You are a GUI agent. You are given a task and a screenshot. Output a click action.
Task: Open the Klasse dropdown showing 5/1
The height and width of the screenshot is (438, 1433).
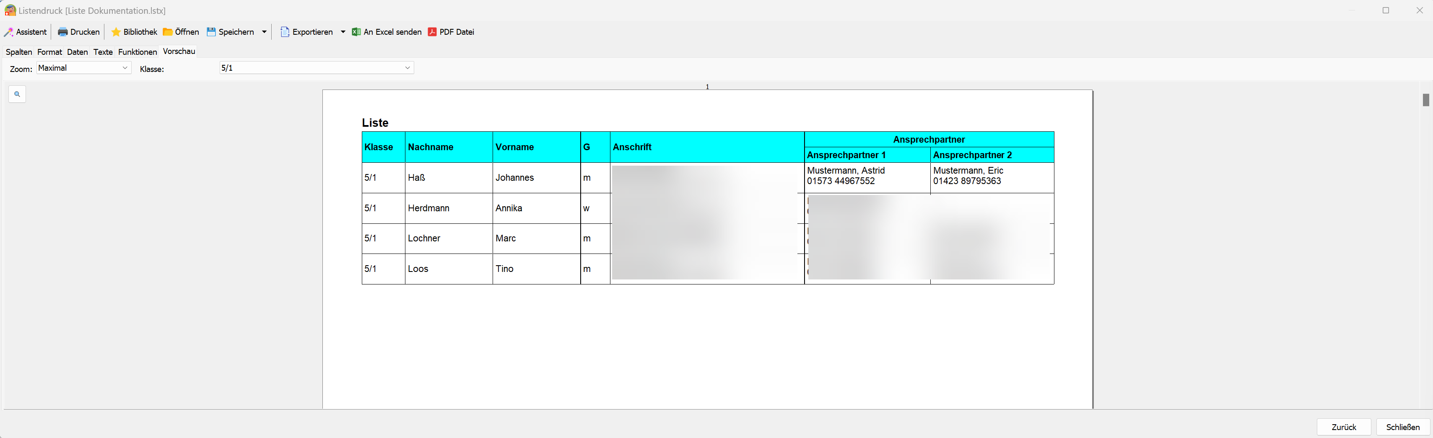click(317, 68)
